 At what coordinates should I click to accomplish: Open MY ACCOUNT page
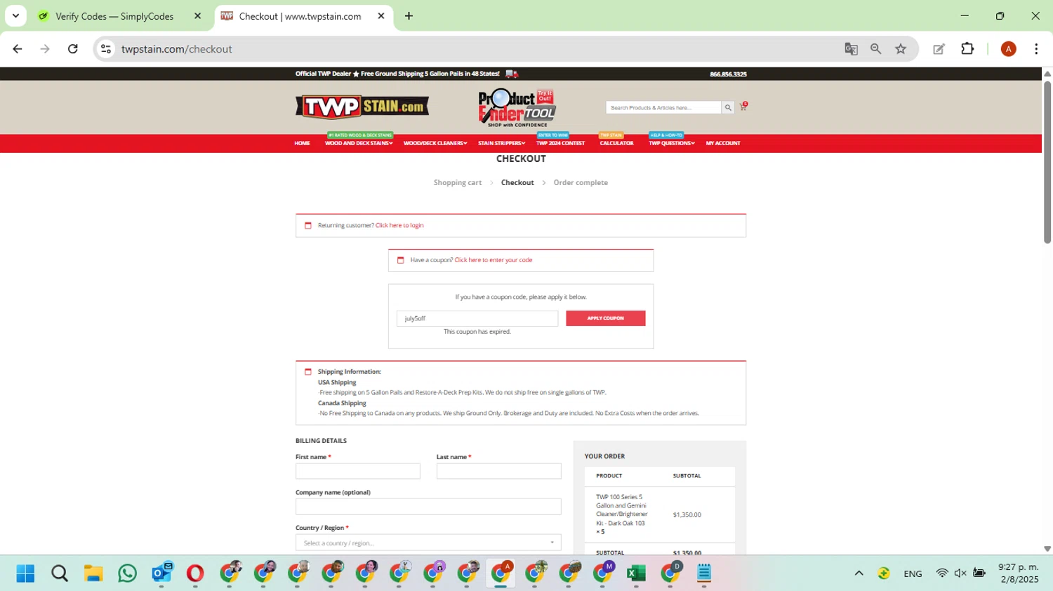(x=723, y=143)
